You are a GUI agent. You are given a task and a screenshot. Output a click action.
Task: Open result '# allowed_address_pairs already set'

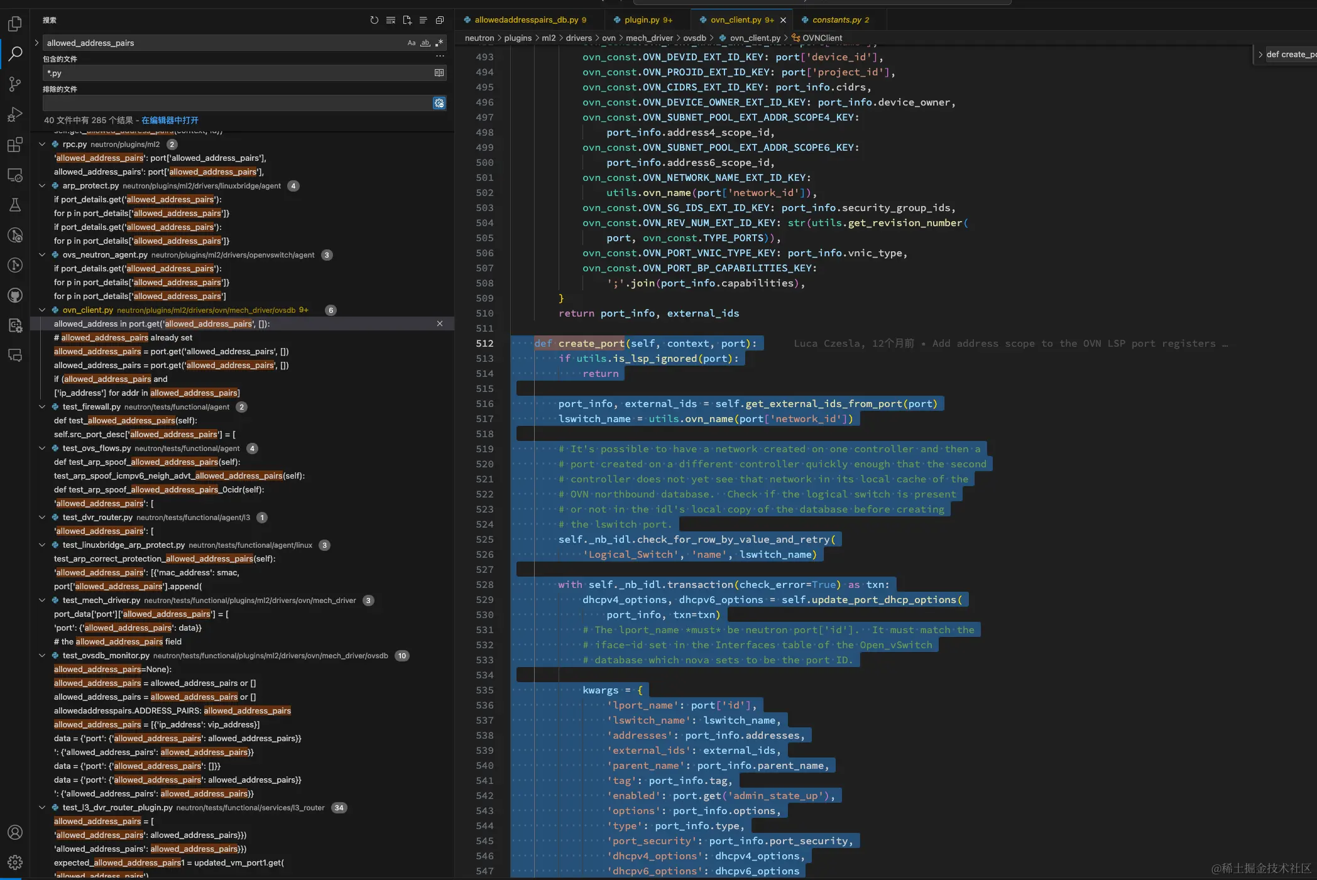[123, 338]
